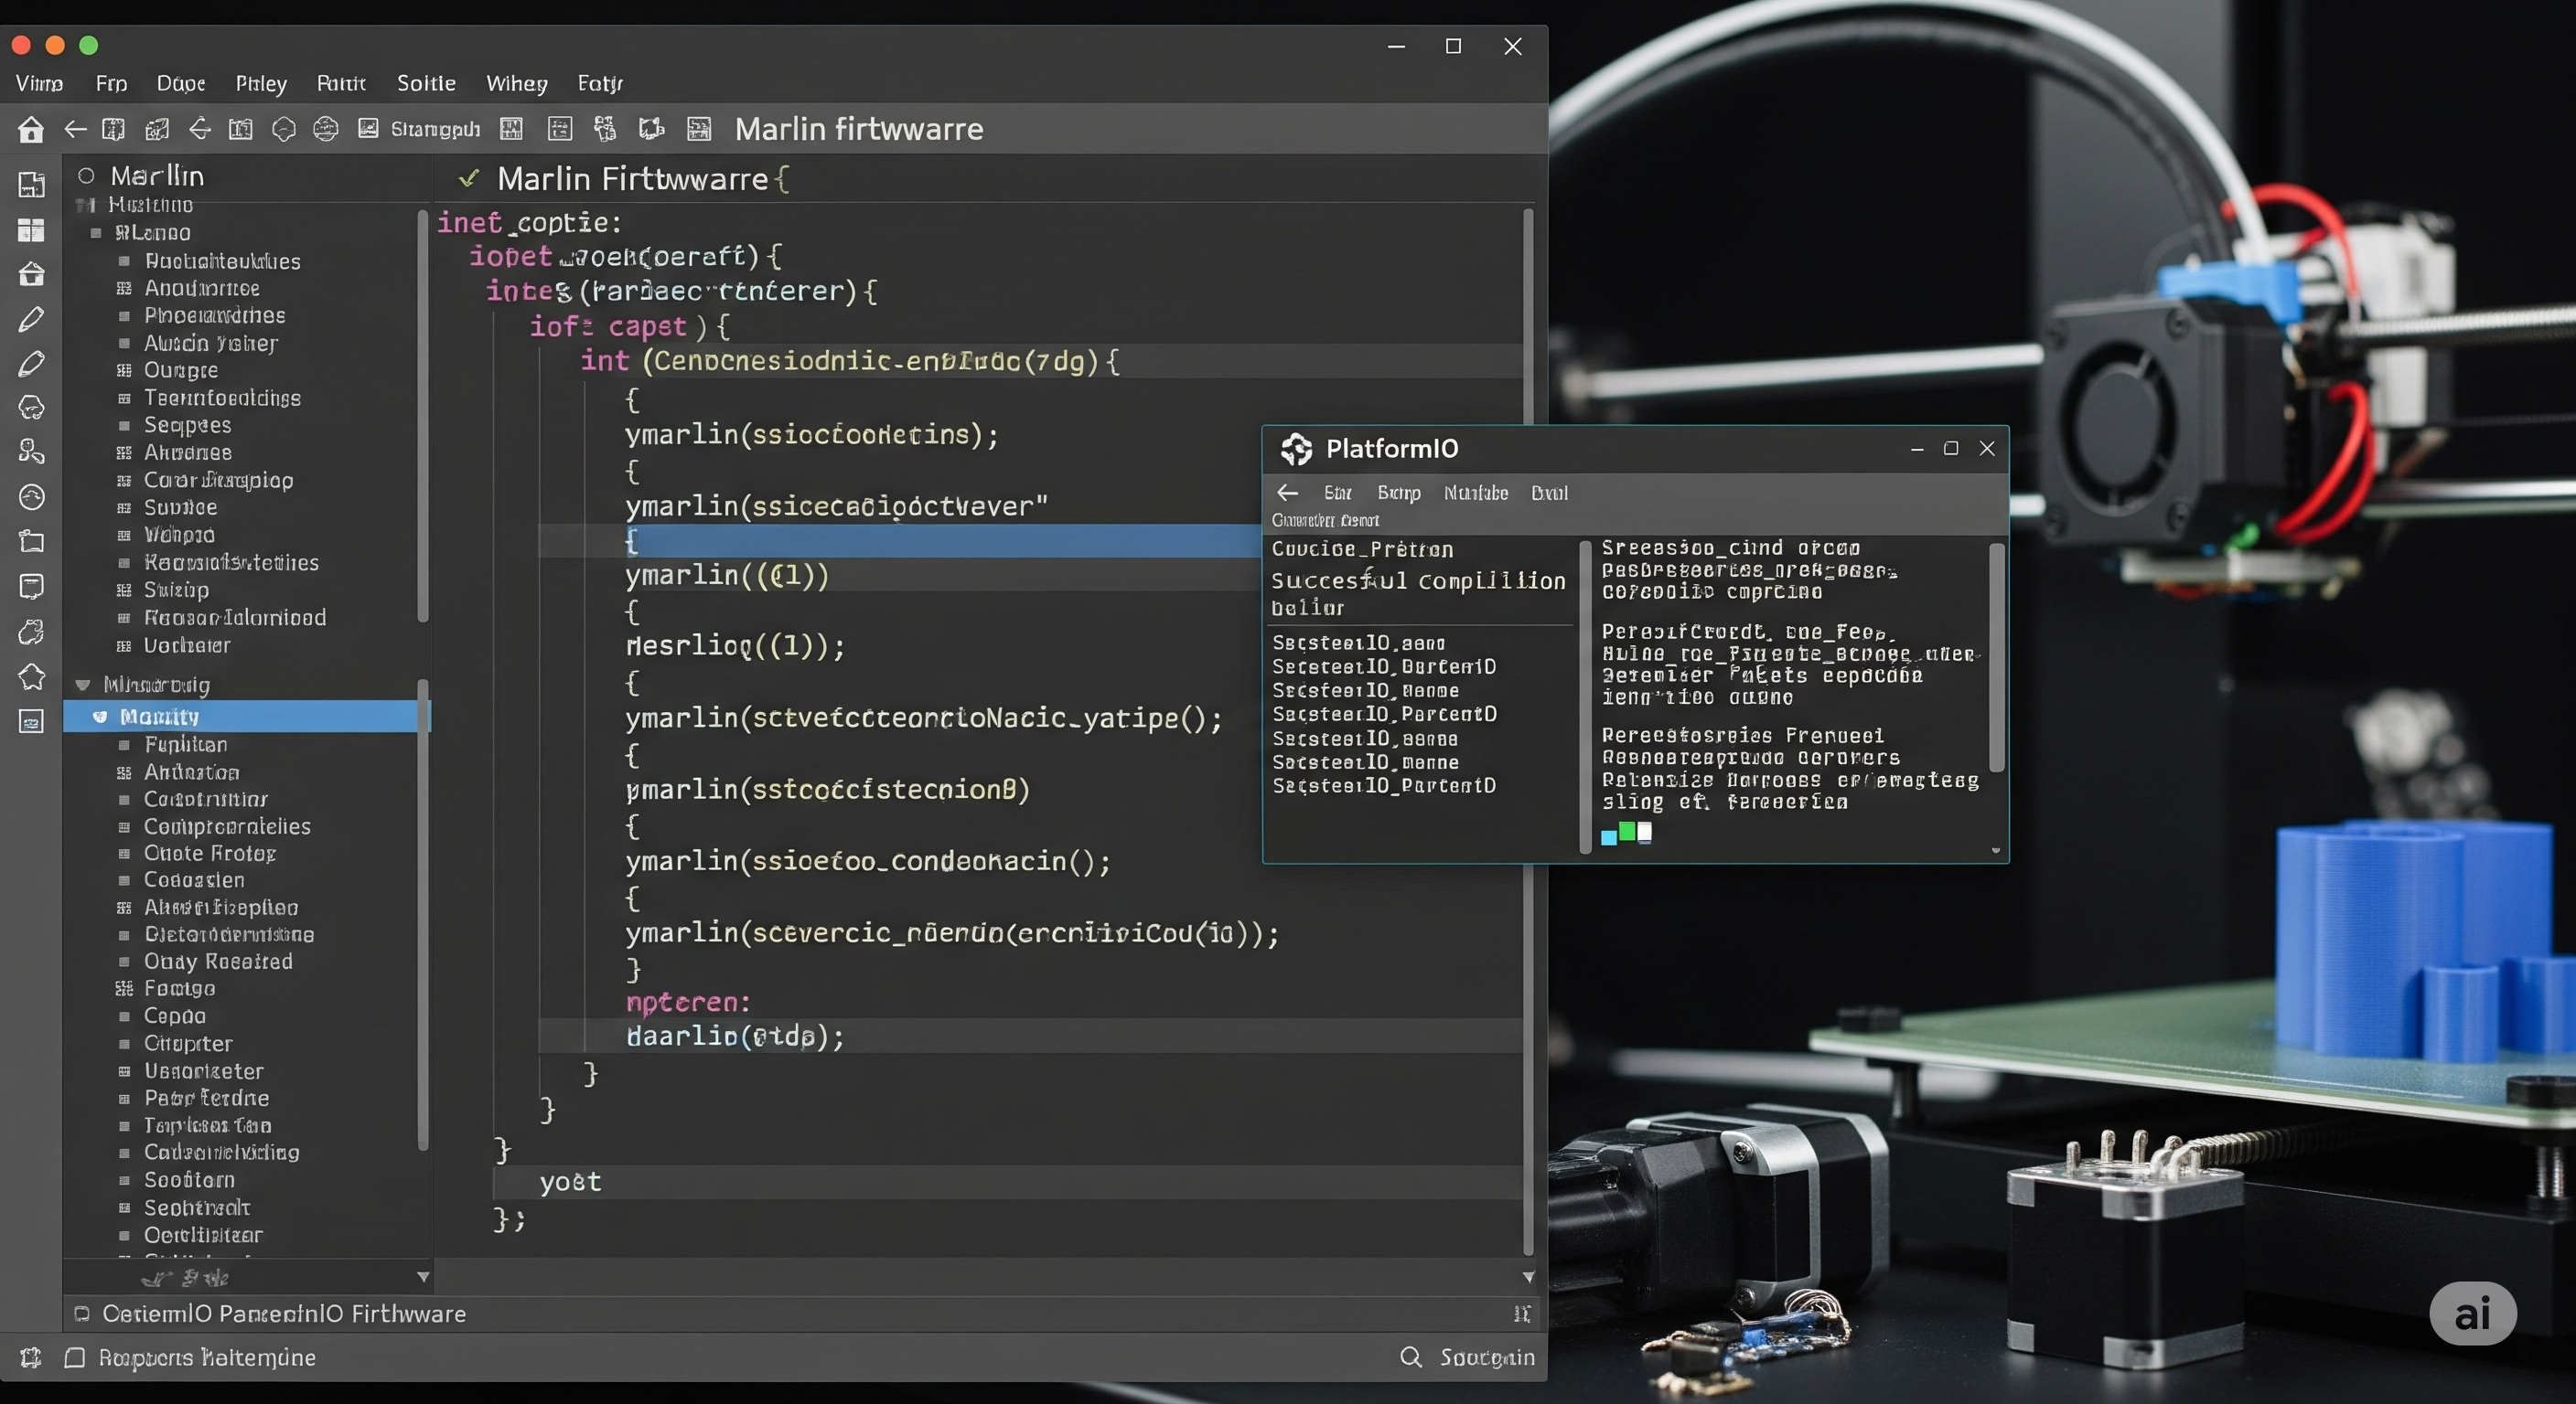Open the cloud icon in the left sidebar
Image resolution: width=2576 pixels, height=1404 pixels.
point(31,408)
